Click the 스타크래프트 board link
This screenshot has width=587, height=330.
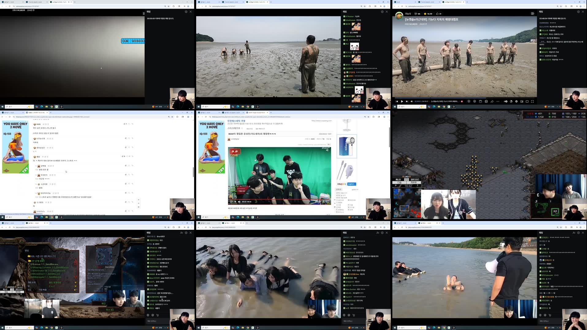coord(234,128)
